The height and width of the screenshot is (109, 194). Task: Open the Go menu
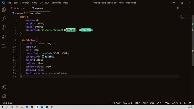41,3
